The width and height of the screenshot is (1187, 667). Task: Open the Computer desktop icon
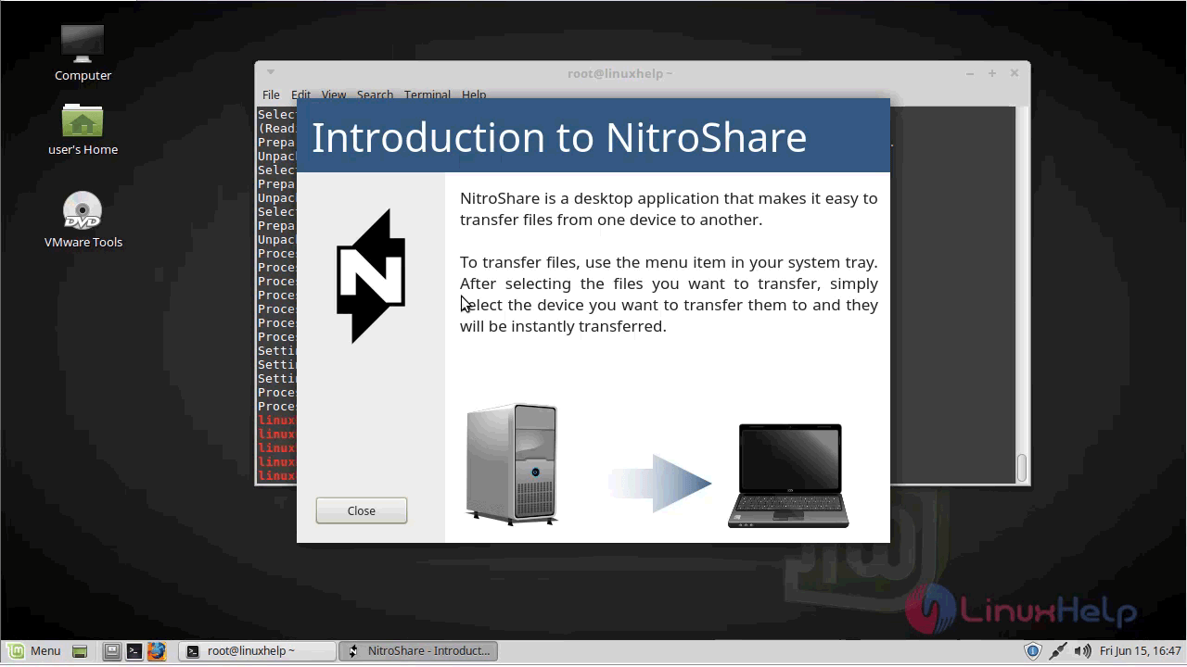coord(83,52)
